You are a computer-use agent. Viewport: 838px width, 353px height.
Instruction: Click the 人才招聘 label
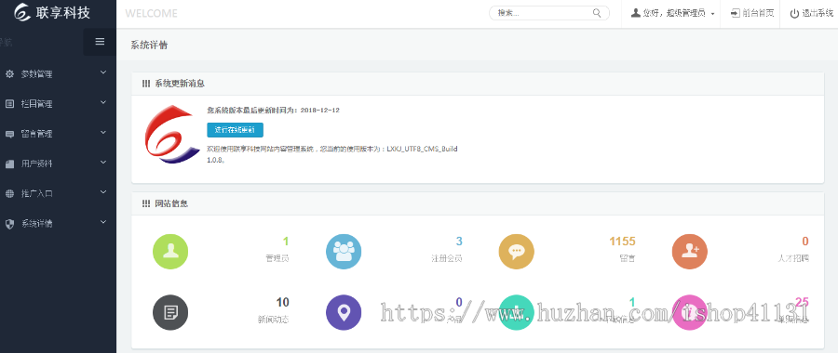pos(793,258)
